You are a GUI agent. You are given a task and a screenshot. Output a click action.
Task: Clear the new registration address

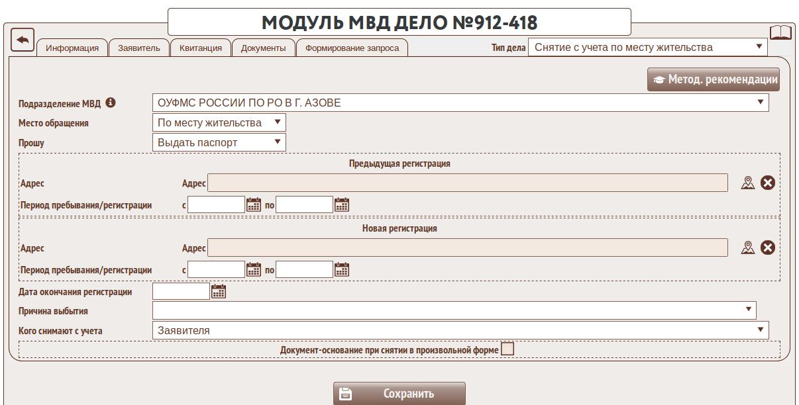coord(768,247)
